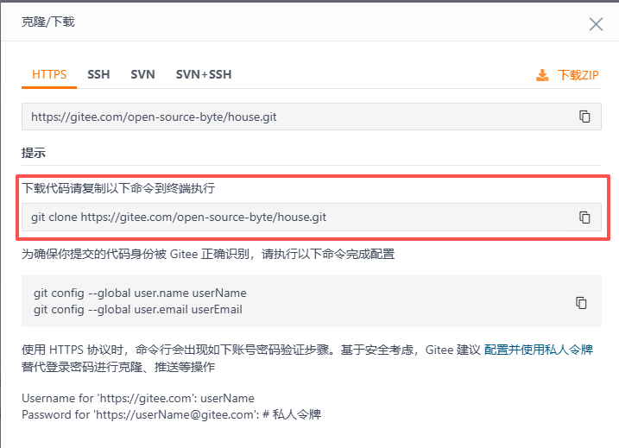Click the git config user.name line
The width and height of the screenshot is (619, 448).
pos(140,293)
